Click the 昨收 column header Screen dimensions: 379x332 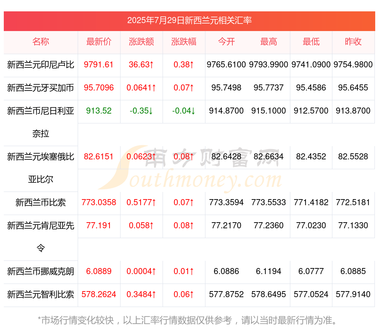pos(353,42)
